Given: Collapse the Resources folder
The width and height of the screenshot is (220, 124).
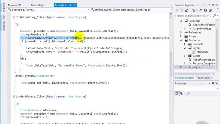Looking at the screenshot, I should tap(181, 40).
